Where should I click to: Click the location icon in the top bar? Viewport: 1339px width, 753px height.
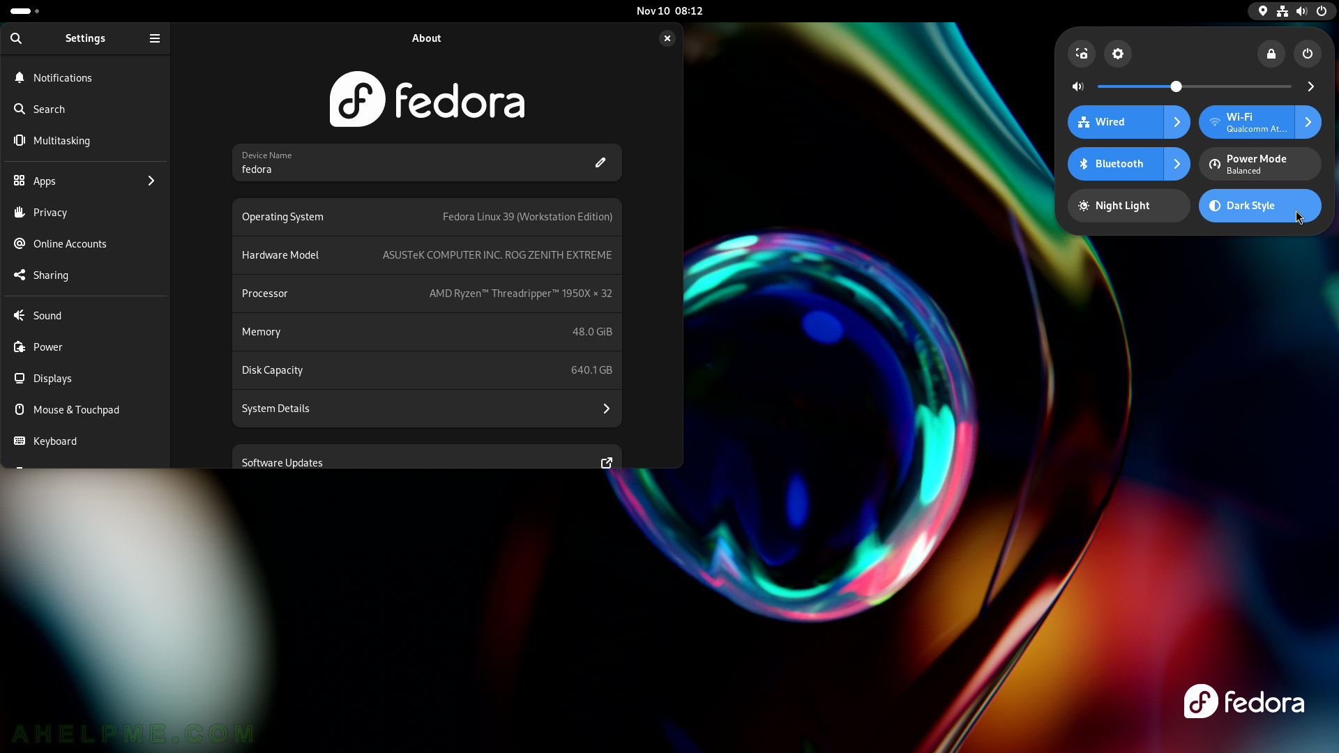pos(1263,11)
